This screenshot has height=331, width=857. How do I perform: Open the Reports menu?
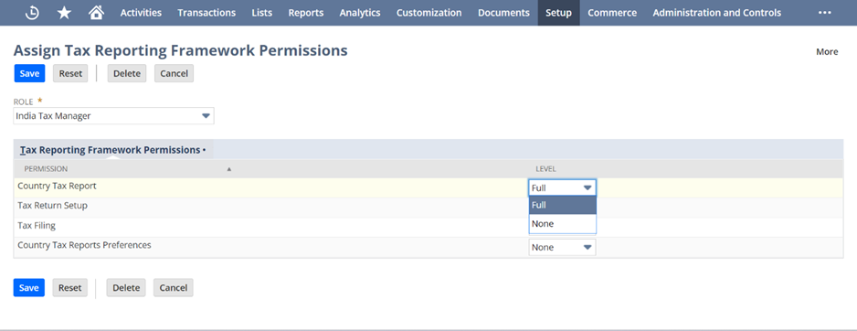(x=306, y=13)
